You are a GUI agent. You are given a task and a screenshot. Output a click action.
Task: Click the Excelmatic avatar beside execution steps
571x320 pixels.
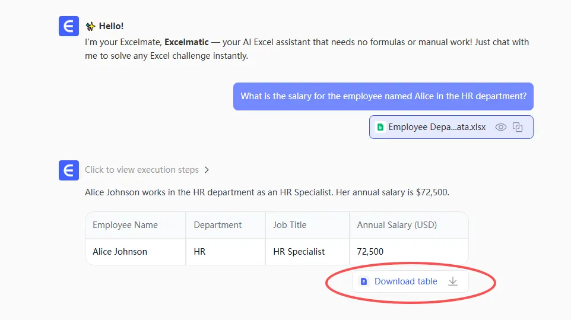point(69,170)
